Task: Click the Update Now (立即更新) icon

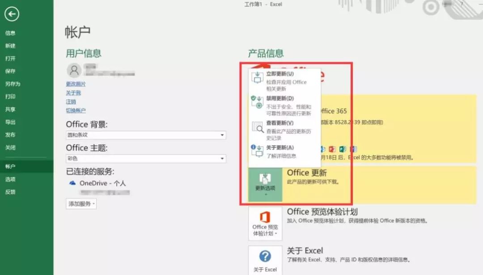Action: (257, 78)
